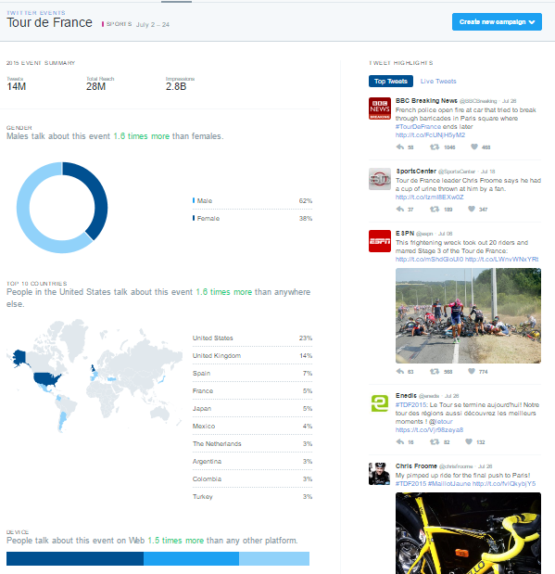Click the Chris Froome account name
Screen dimensions: 555x574
click(416, 466)
